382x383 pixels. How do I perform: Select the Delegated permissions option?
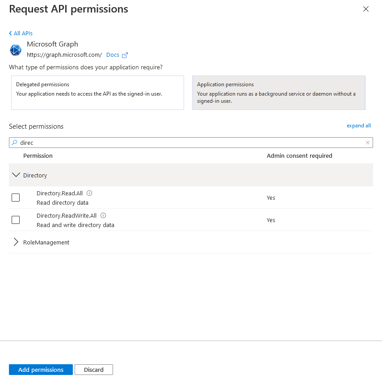(x=97, y=93)
